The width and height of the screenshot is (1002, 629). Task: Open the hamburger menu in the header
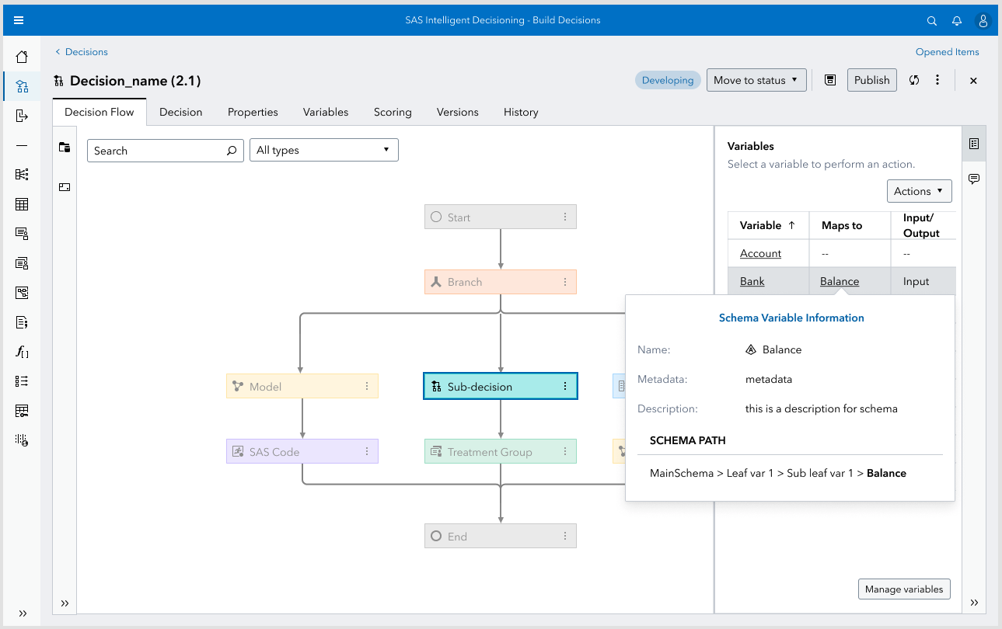point(19,20)
